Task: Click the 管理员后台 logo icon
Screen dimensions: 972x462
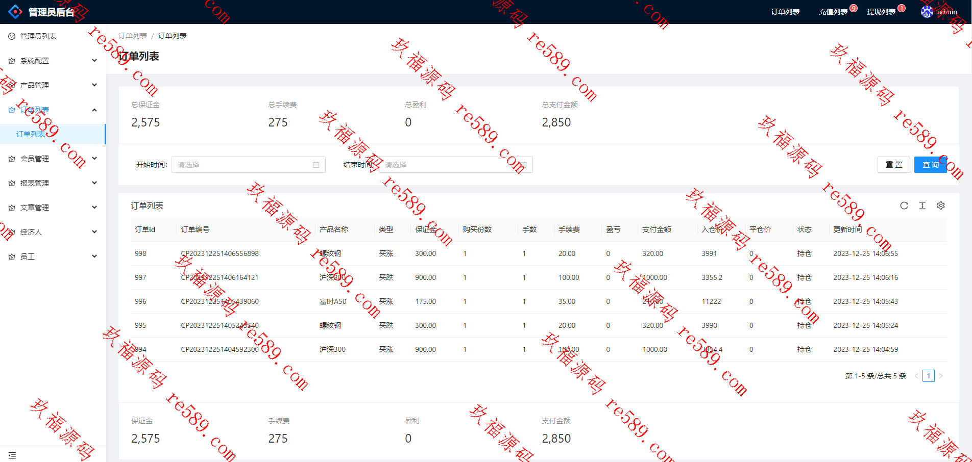Action: click(x=15, y=12)
